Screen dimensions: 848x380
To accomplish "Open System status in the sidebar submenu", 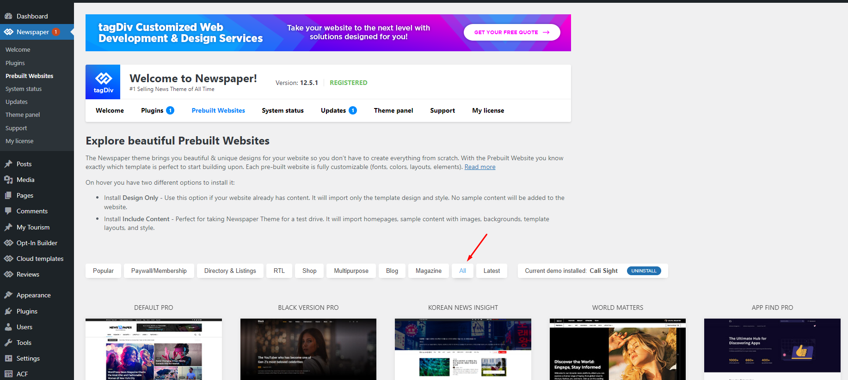I will click(24, 89).
